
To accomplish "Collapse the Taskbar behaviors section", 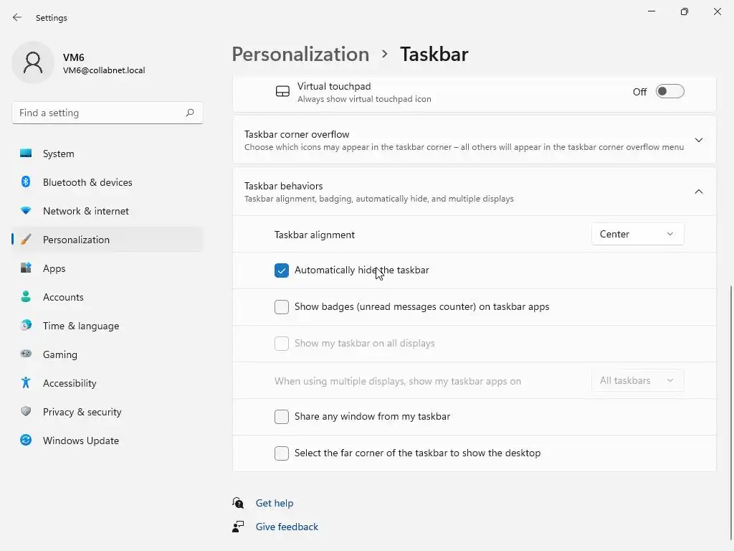I will (x=698, y=192).
